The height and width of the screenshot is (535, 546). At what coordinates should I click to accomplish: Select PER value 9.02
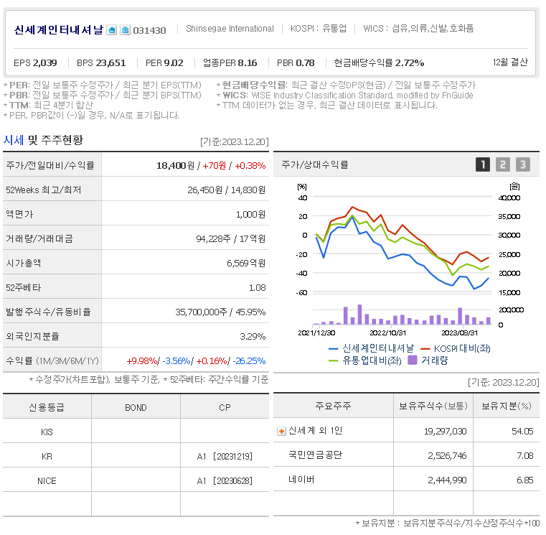tap(174, 63)
